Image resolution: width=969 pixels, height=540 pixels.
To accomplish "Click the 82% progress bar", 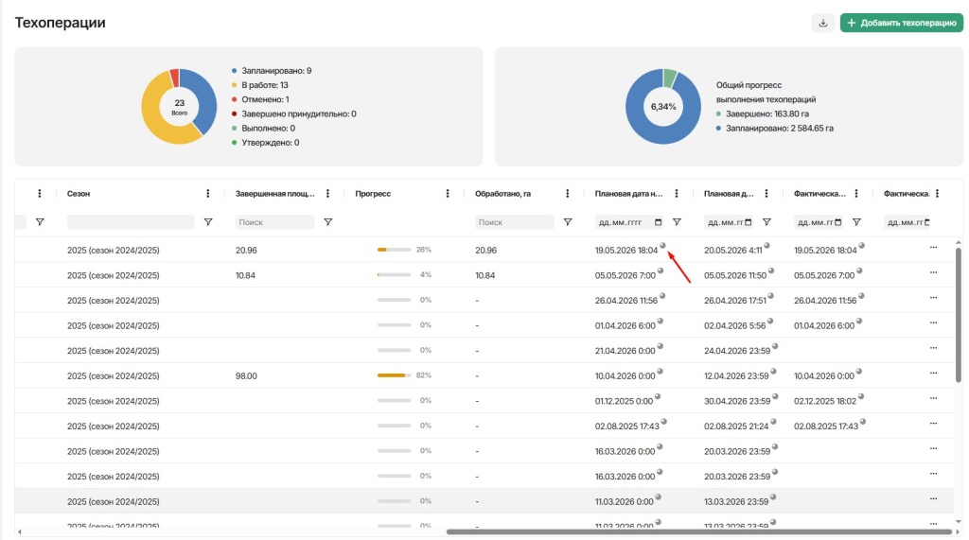I will pyautogui.click(x=394, y=375).
